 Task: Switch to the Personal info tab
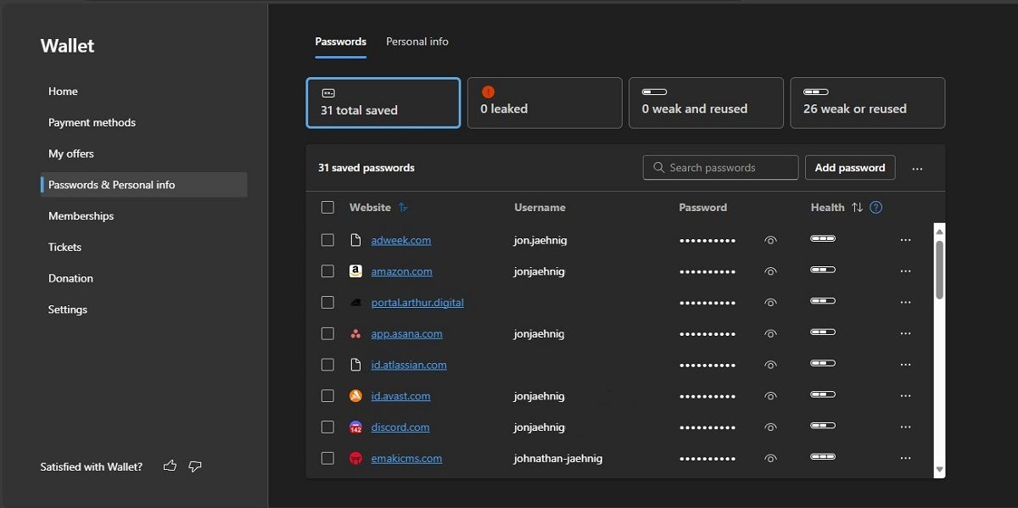[417, 41]
